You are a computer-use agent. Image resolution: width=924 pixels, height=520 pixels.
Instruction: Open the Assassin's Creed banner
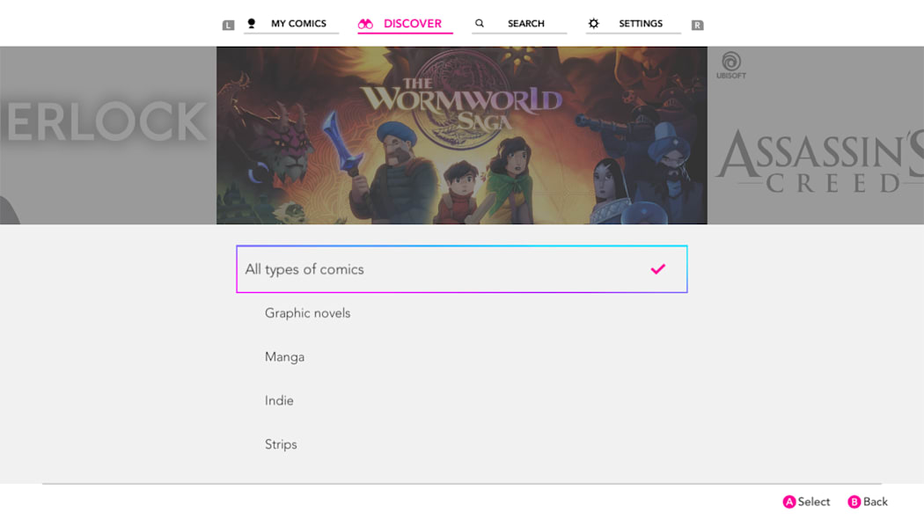point(816,135)
